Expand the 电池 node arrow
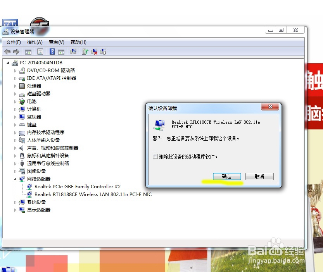 15,102
